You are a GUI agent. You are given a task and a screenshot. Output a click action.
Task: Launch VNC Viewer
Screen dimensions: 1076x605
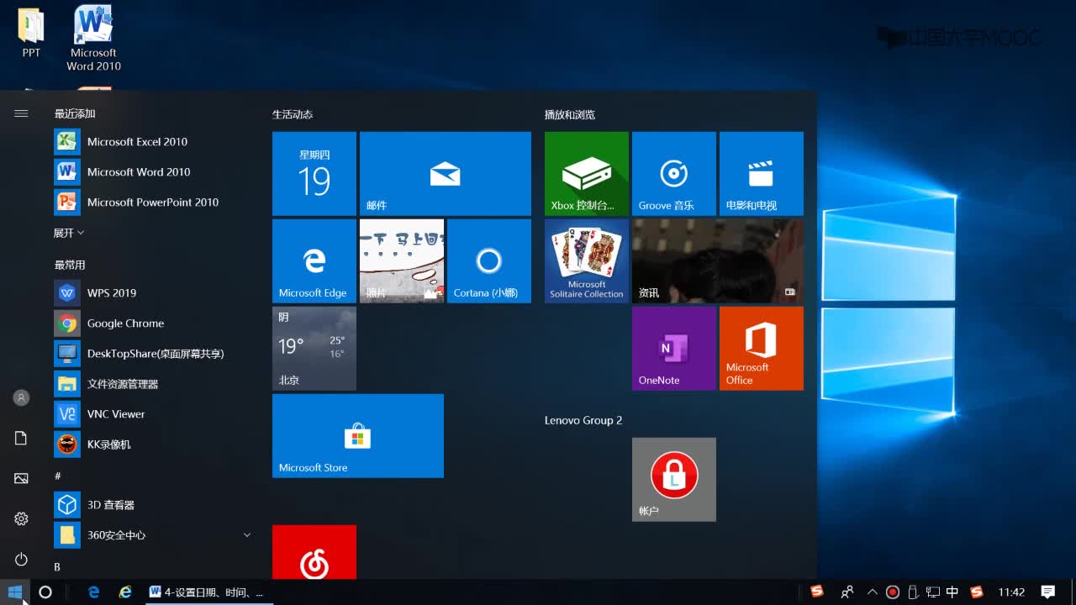click(x=153, y=414)
